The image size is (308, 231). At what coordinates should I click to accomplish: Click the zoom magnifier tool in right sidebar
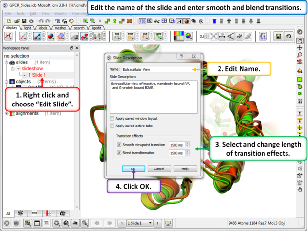(300, 55)
